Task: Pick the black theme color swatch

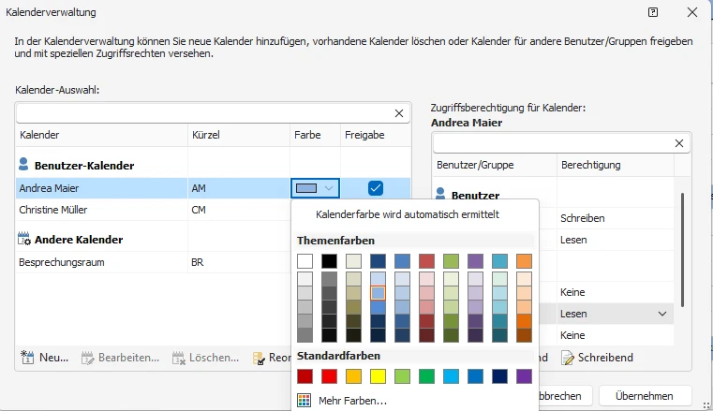Action: click(x=329, y=261)
